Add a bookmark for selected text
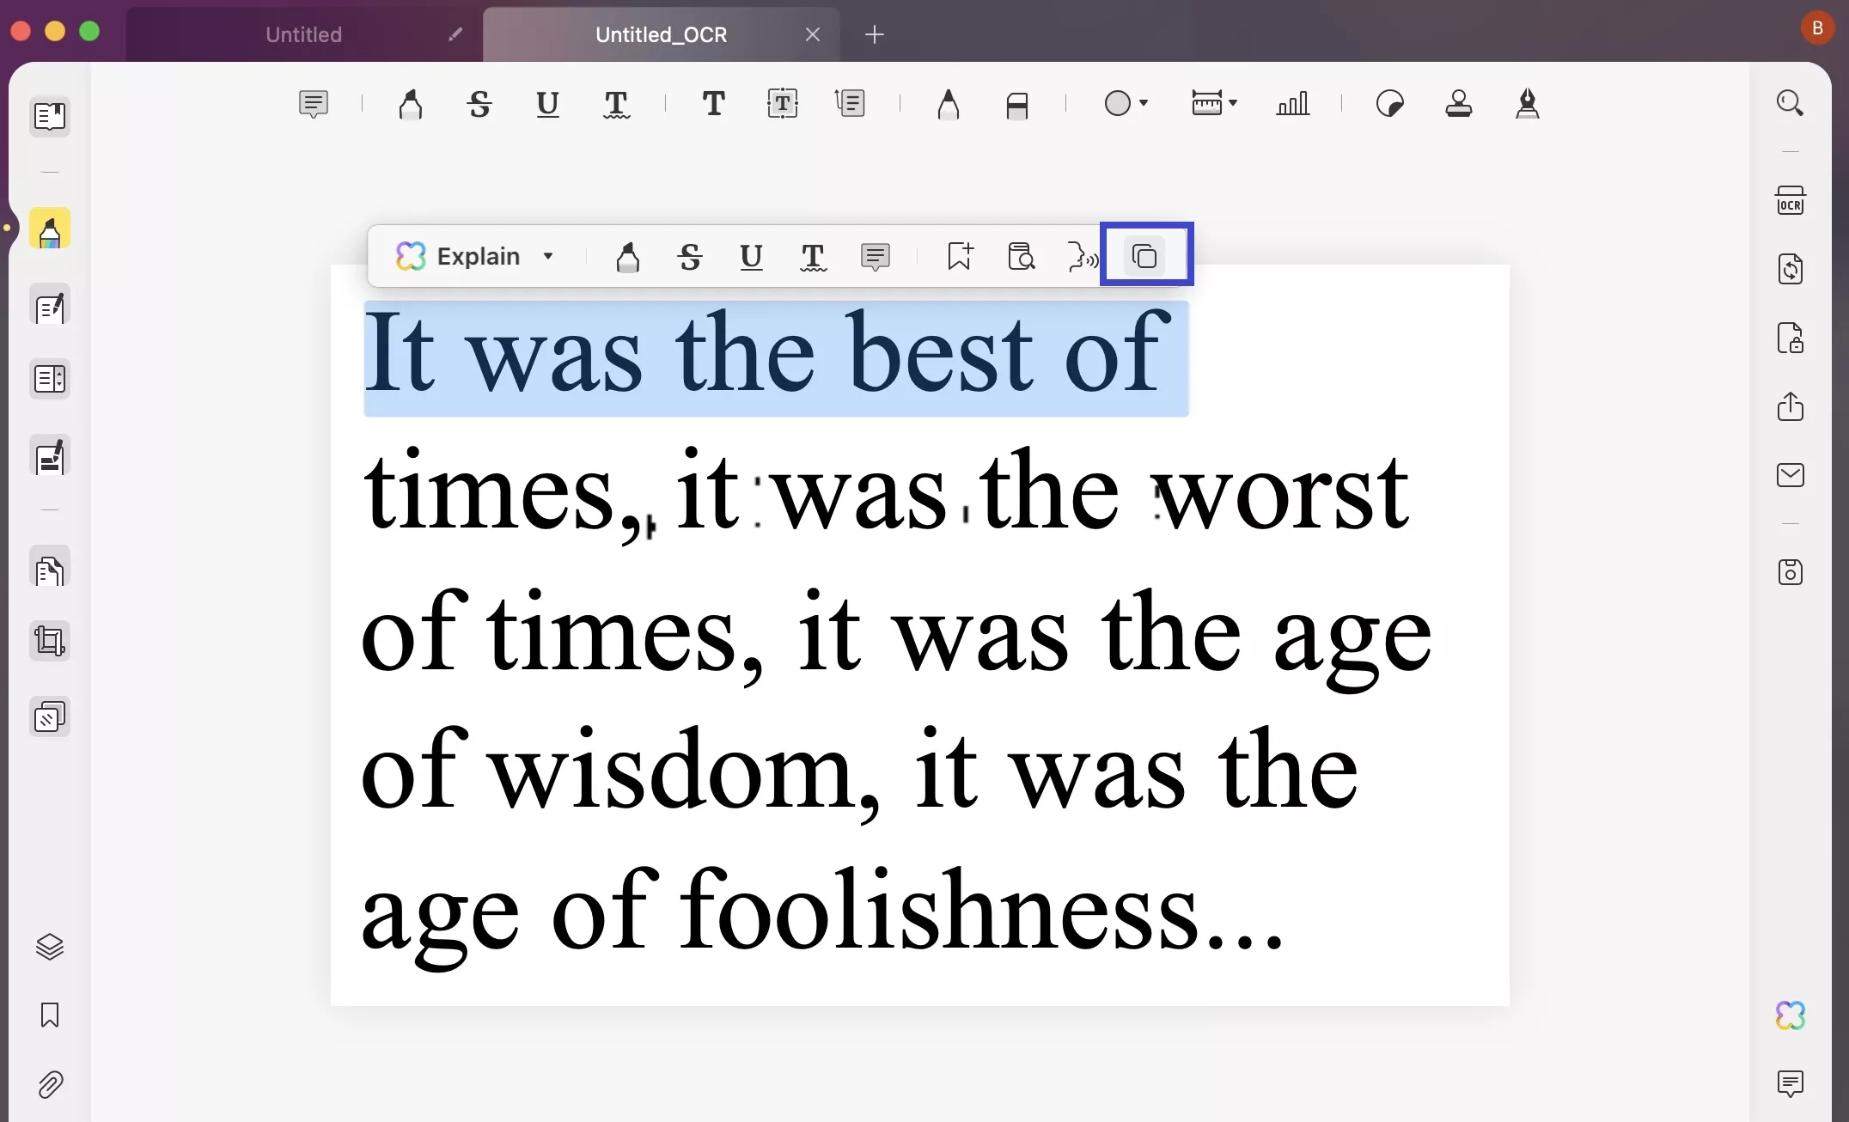This screenshot has height=1122, width=1849. click(959, 256)
